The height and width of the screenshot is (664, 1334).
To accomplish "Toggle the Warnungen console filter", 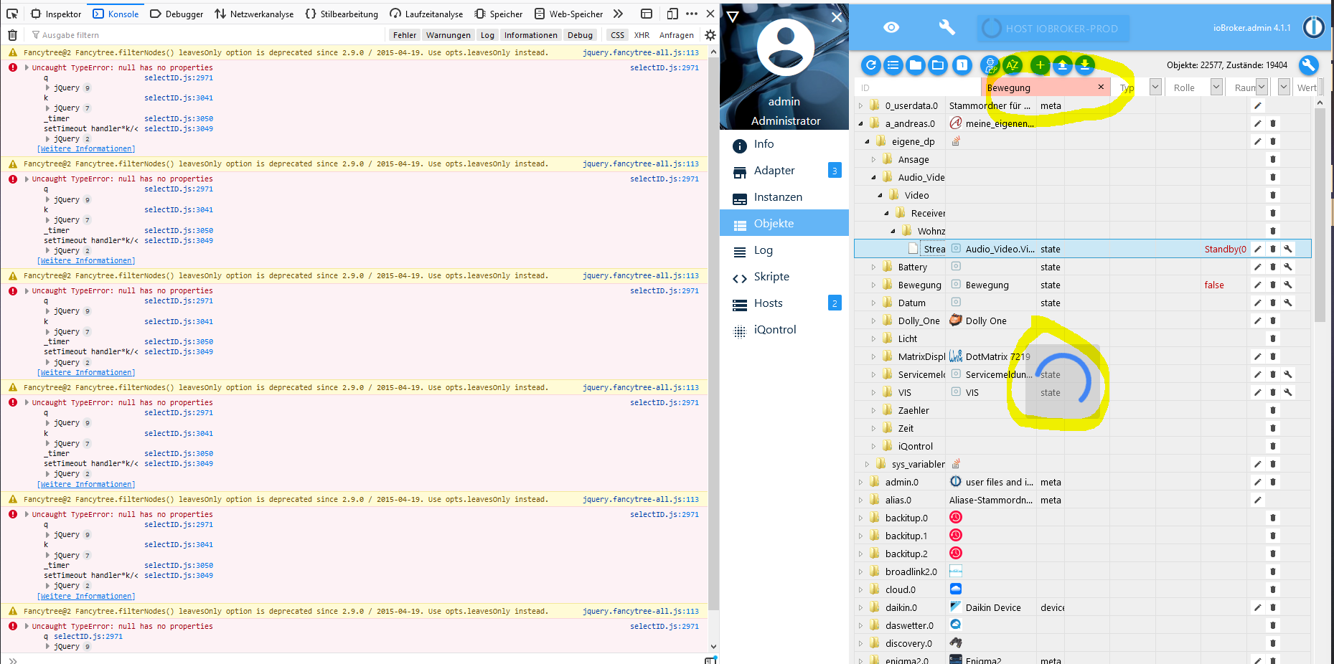I will point(448,34).
